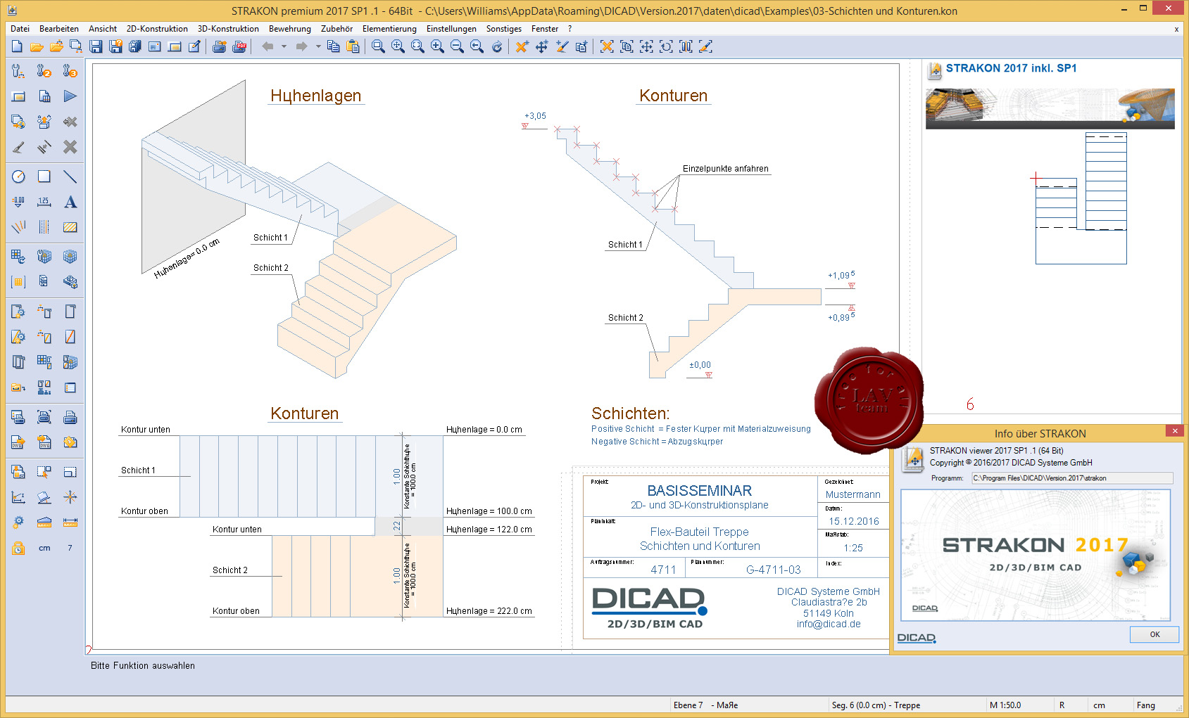
Task: Select the Rectangle drawing tool
Action: click(44, 177)
